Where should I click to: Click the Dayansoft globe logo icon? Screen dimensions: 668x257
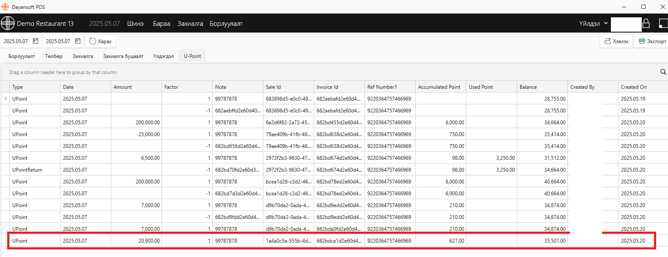pos(8,23)
